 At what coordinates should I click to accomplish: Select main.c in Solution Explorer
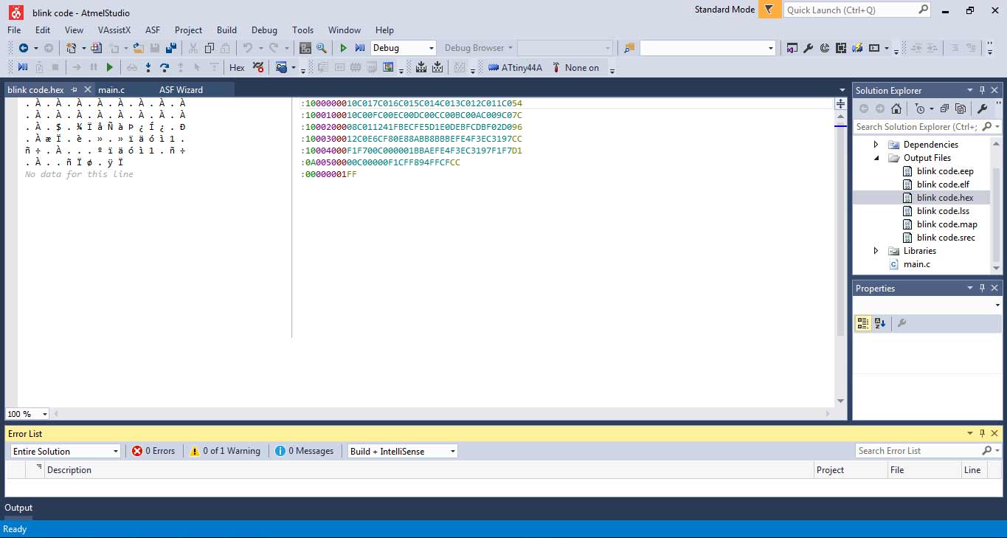[x=916, y=264]
